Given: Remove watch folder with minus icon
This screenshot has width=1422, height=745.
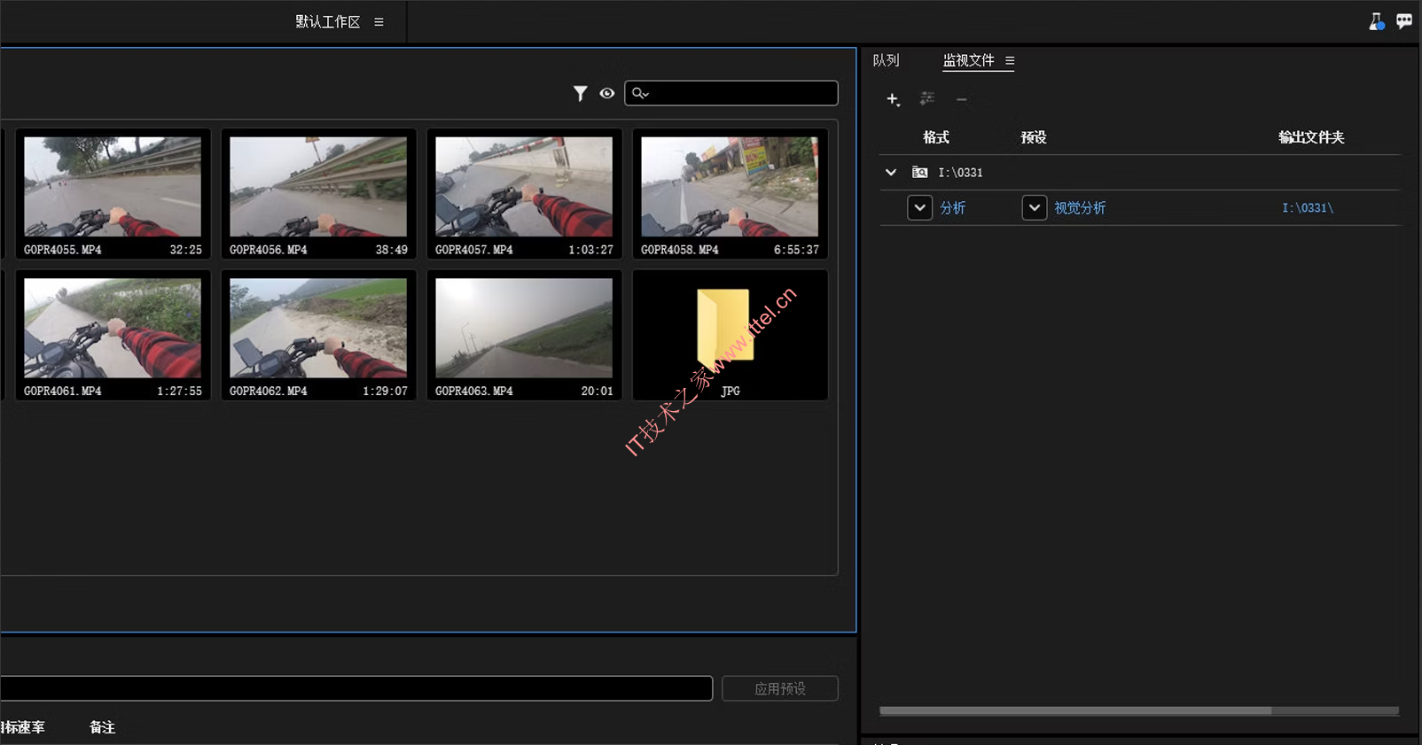Looking at the screenshot, I should click(x=961, y=99).
